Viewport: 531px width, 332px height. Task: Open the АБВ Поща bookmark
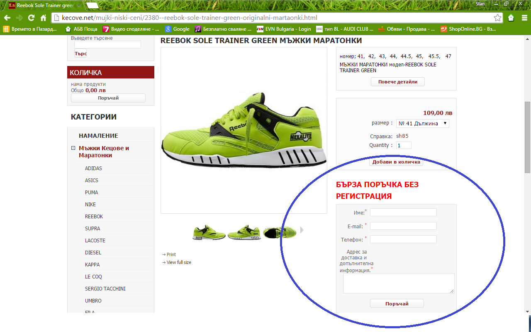(x=82, y=29)
